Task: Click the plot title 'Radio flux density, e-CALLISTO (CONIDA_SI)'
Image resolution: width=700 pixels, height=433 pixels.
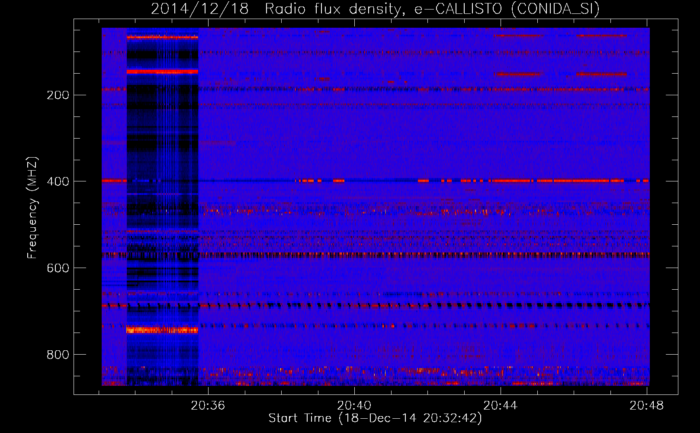Action: (x=432, y=9)
